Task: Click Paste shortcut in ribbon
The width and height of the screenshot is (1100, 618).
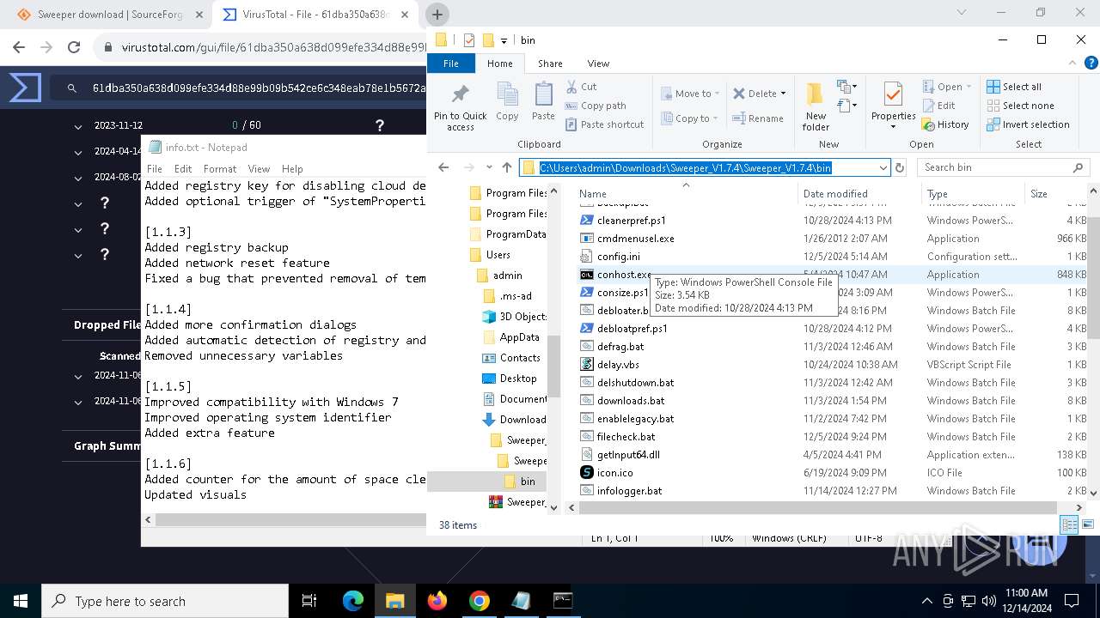Action: pyautogui.click(x=605, y=124)
